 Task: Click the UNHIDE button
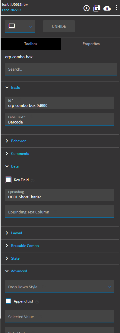pyautogui.click(x=59, y=26)
